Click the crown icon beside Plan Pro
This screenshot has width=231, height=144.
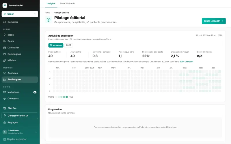[x=5, y=108]
